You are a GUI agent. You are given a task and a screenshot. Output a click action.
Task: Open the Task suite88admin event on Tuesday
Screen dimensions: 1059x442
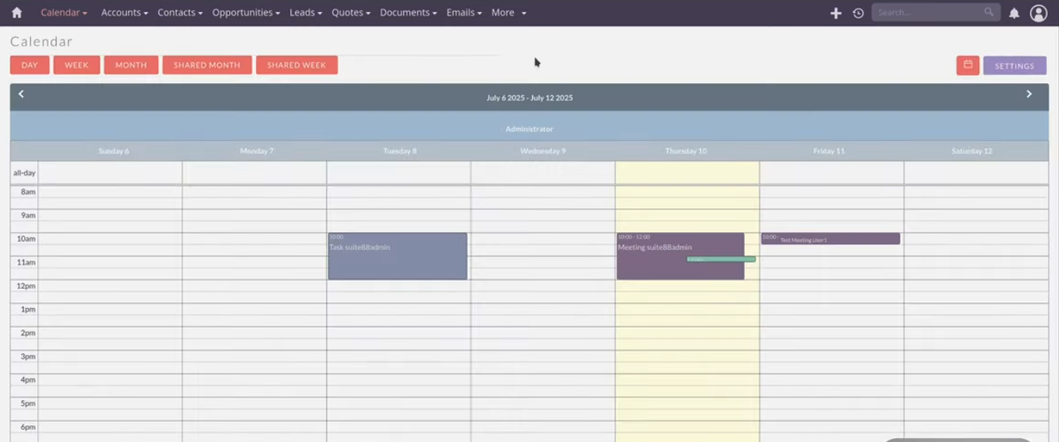pos(397,256)
